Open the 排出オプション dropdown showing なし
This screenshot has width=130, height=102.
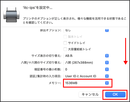tap(86, 30)
